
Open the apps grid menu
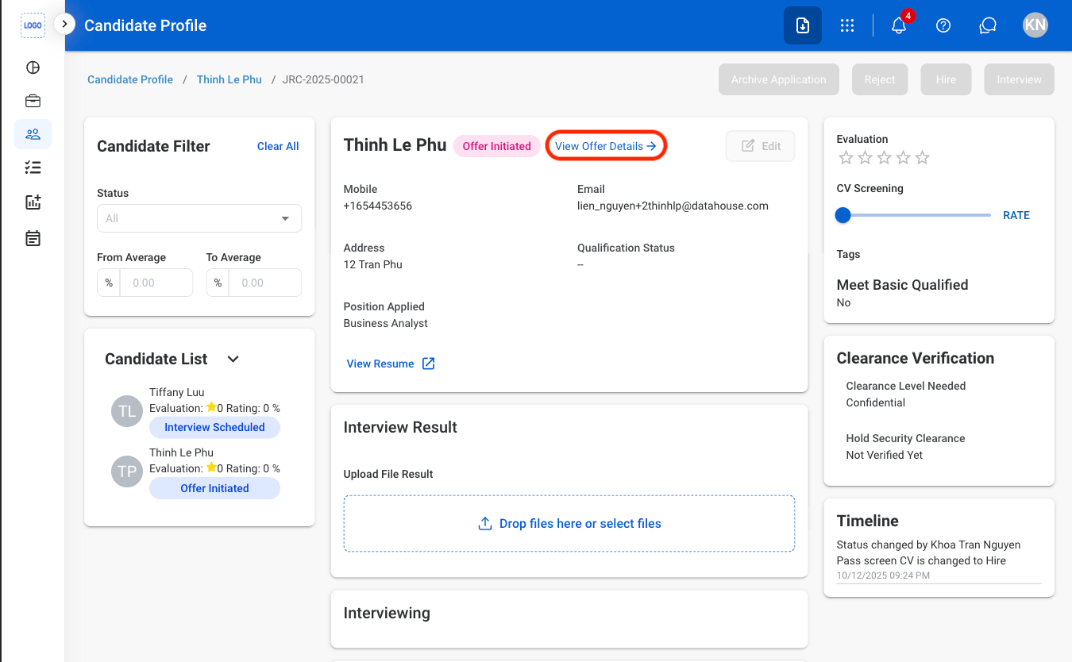click(x=847, y=25)
